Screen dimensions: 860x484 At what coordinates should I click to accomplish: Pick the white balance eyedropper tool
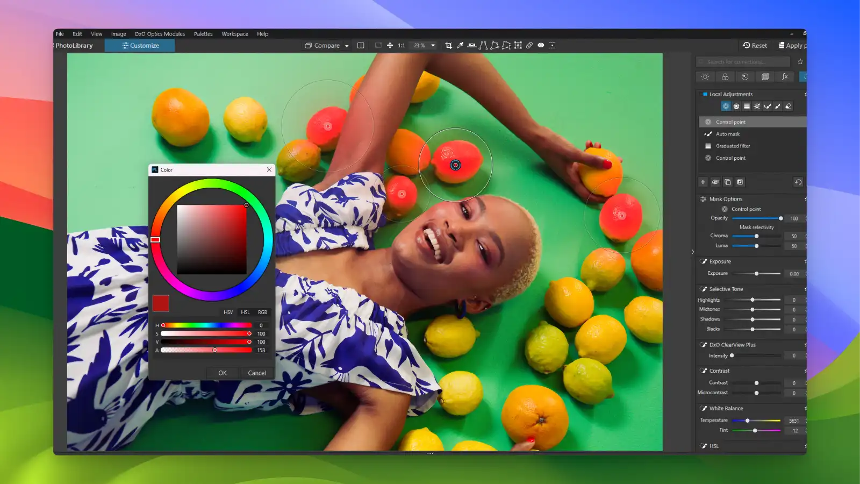tap(460, 46)
